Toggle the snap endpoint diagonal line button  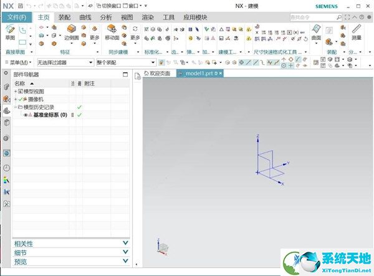pos(249,62)
